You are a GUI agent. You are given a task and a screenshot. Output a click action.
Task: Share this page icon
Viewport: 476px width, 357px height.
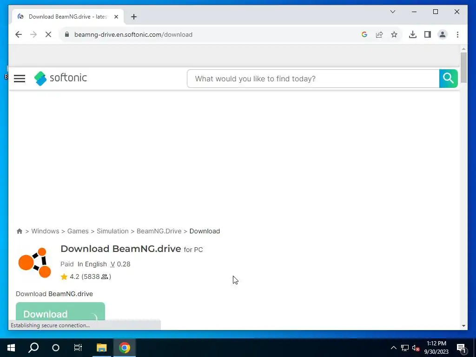click(379, 34)
